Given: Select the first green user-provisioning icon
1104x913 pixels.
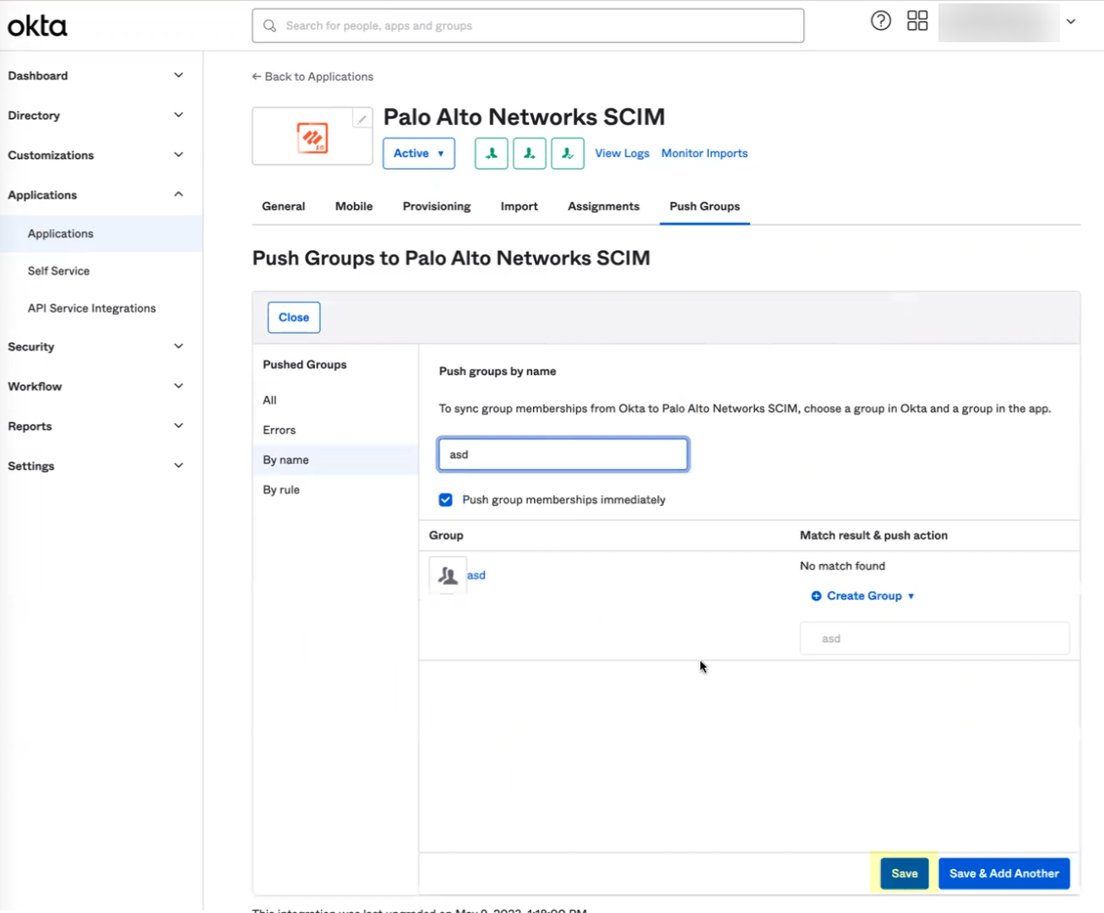Looking at the screenshot, I should [491, 153].
